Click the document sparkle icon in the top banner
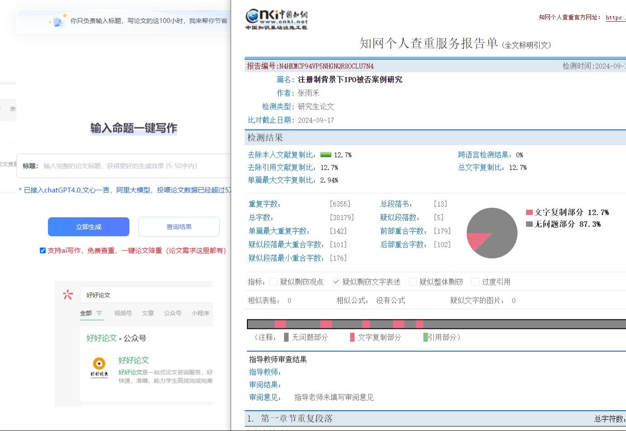Viewport: 626px width, 431px height. click(58, 21)
